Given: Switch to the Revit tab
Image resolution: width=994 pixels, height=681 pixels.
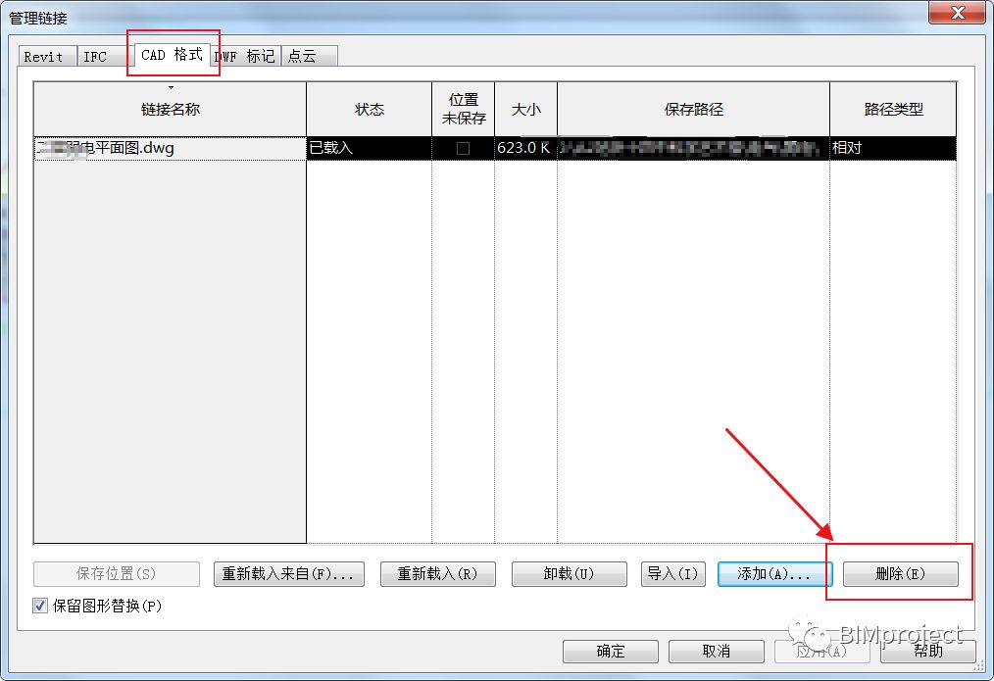Looking at the screenshot, I should pyautogui.click(x=47, y=57).
